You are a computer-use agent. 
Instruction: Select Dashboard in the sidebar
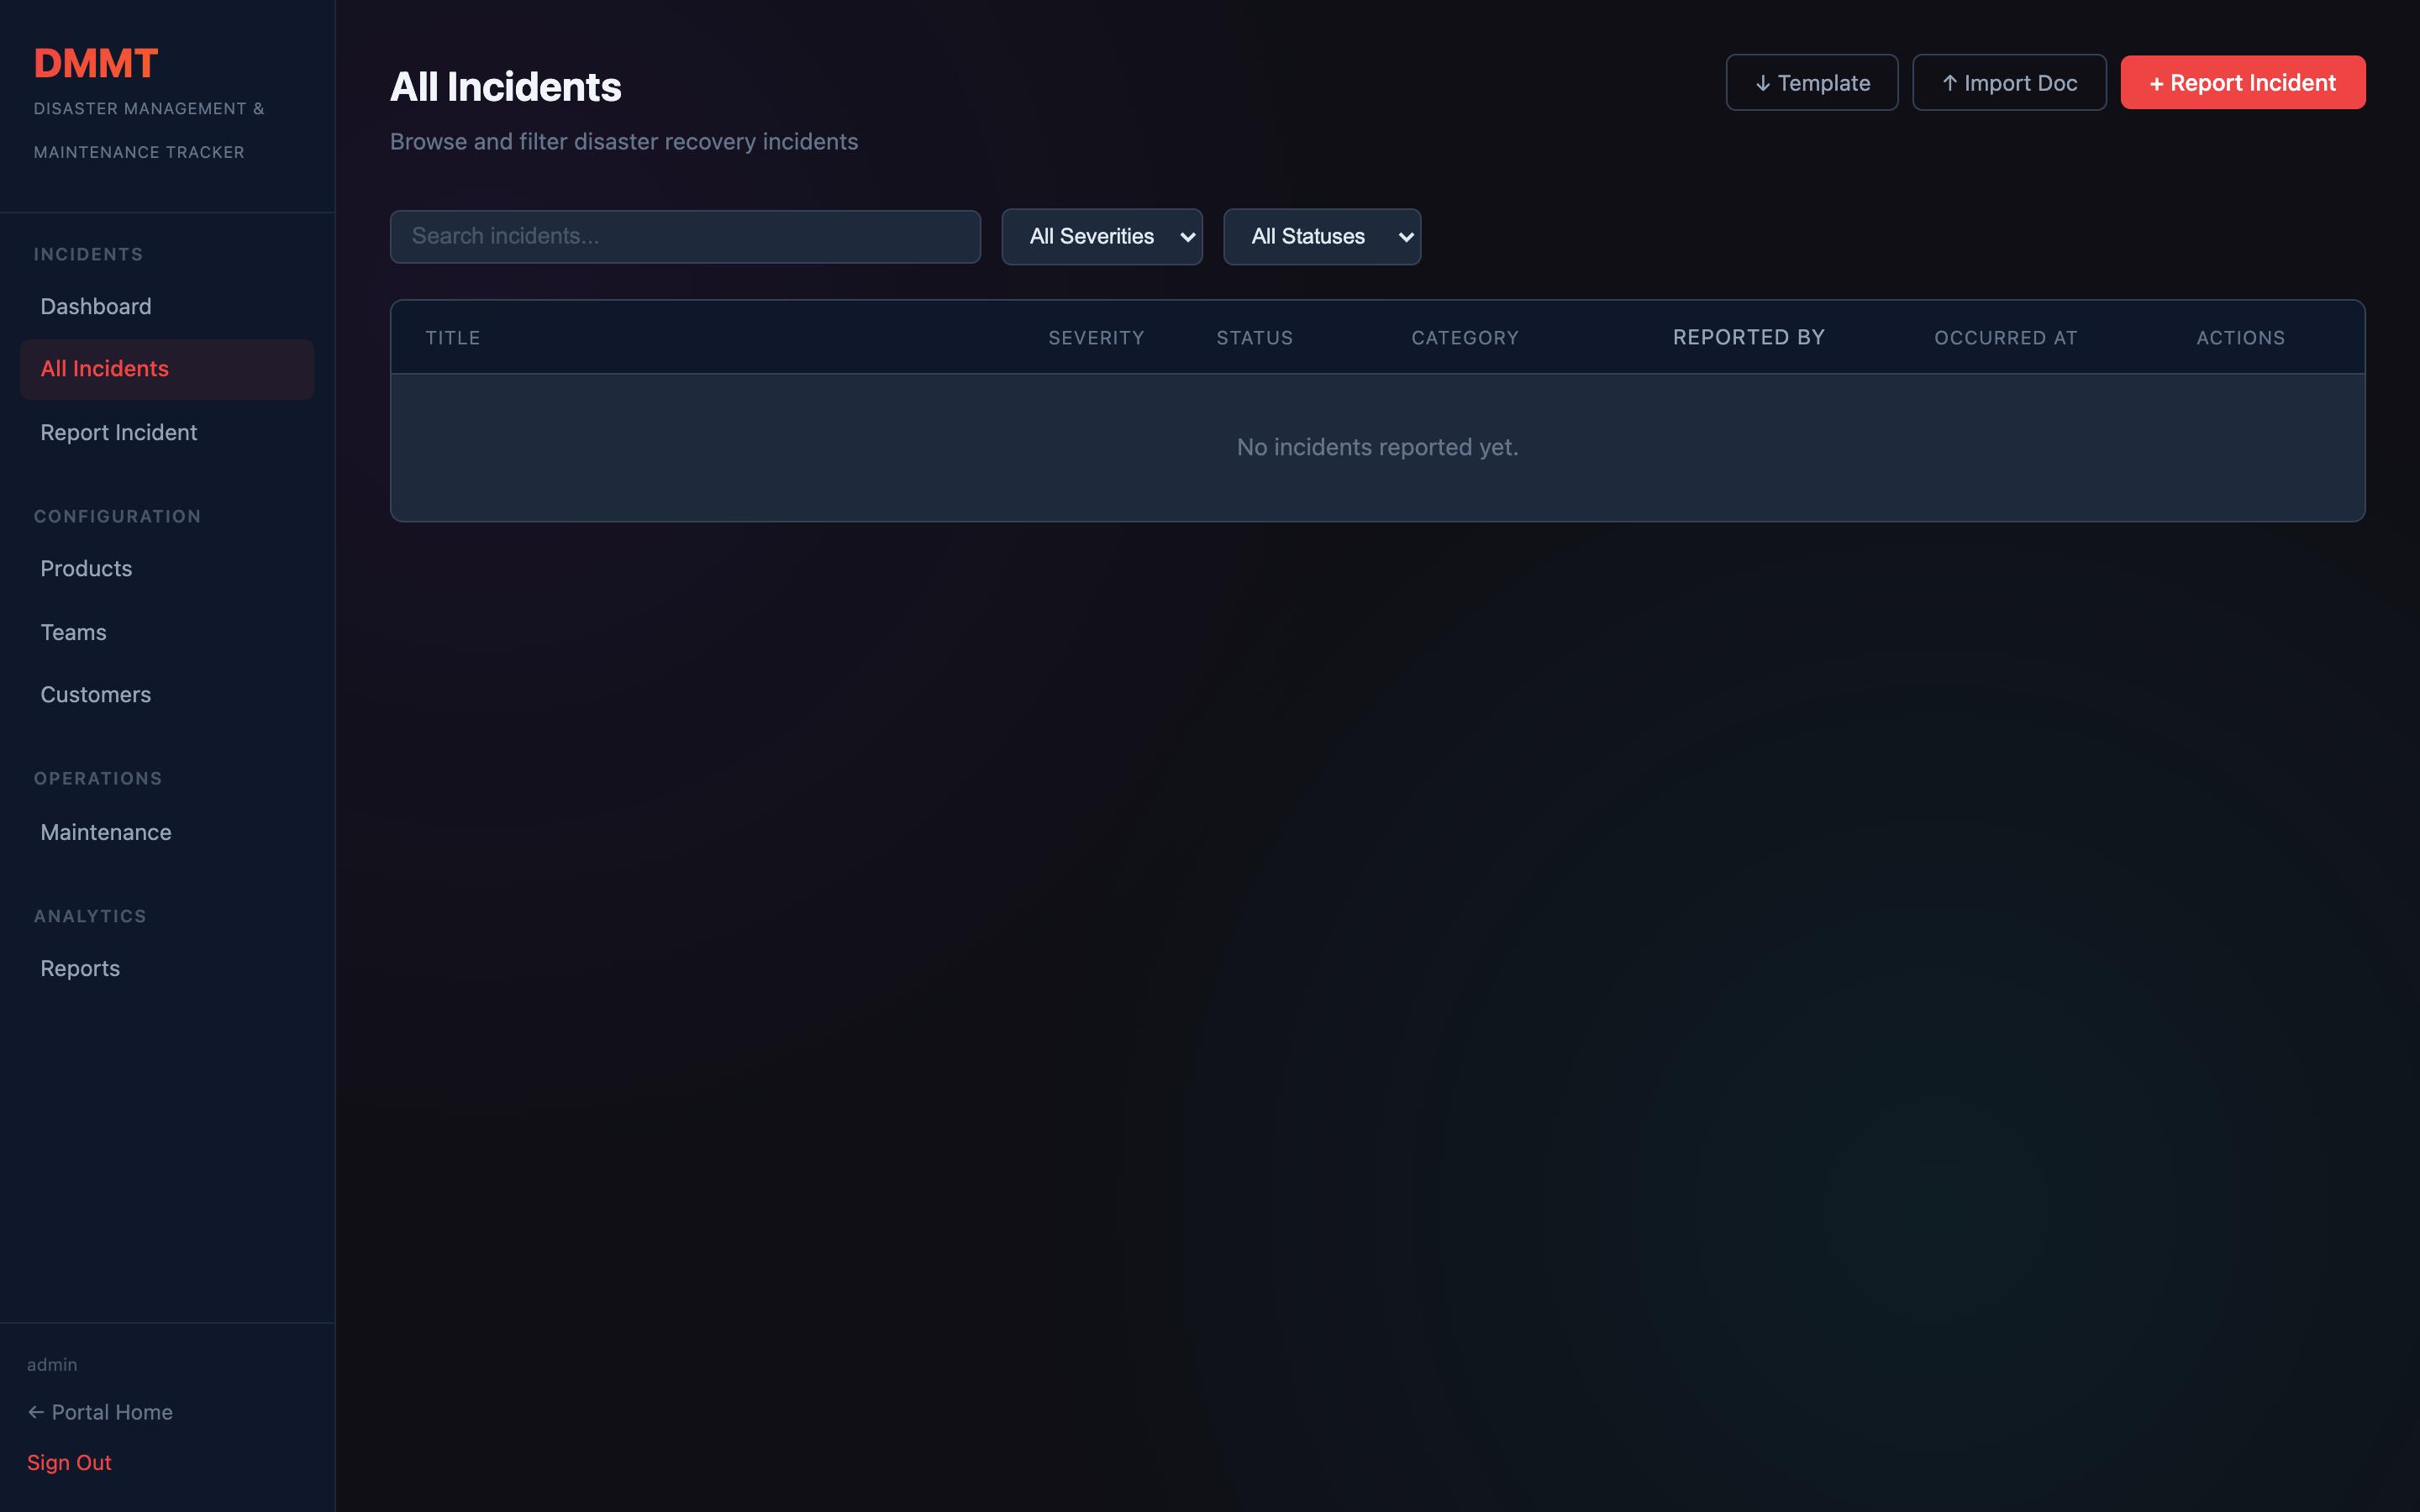[x=95, y=306]
